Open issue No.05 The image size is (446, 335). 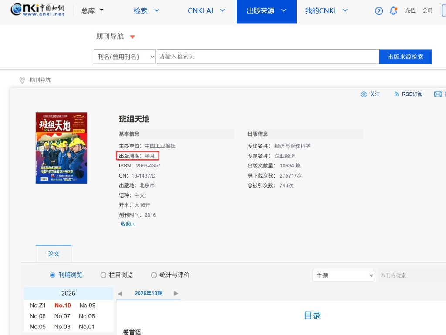37,327
